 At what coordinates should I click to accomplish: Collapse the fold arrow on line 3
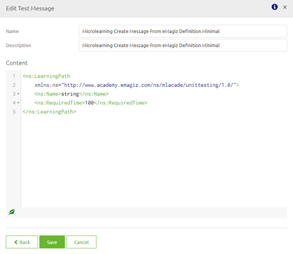18,94
